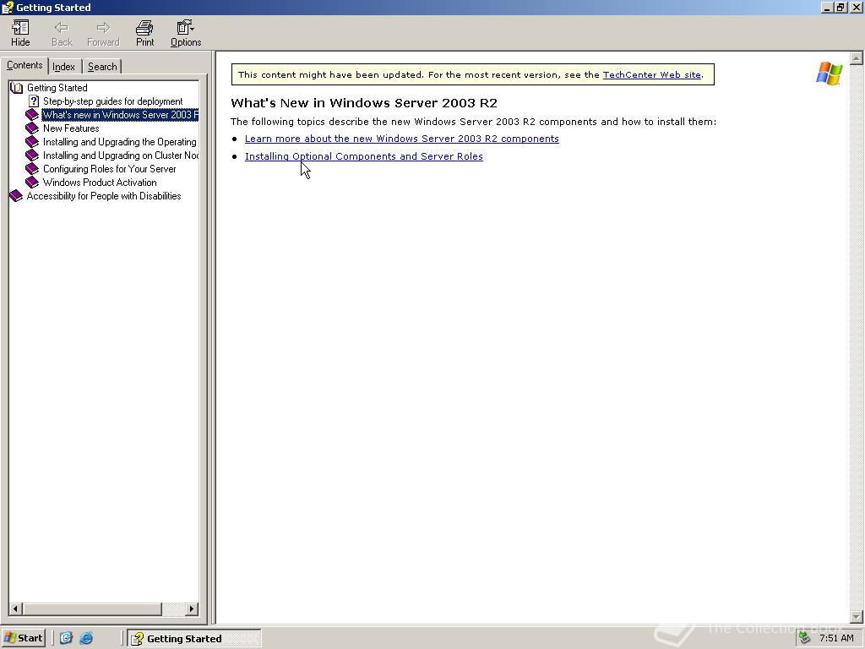Switch to the Search tab
865x649 pixels.
(x=102, y=67)
